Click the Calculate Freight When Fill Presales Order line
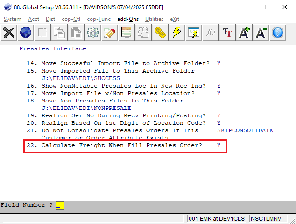Viewport: 296px width, 224px height. [x=125, y=146]
